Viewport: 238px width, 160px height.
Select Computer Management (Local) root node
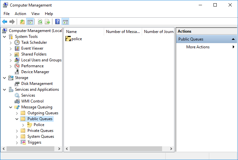(35, 31)
